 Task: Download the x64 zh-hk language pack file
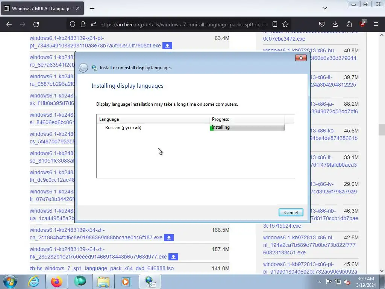(x=173, y=257)
